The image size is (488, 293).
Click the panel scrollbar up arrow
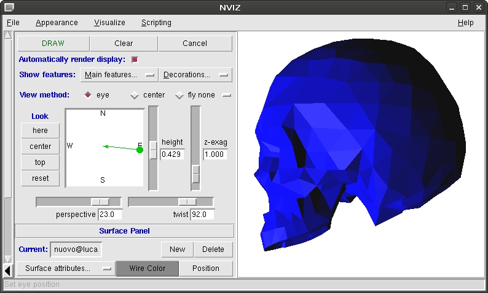[8, 35]
